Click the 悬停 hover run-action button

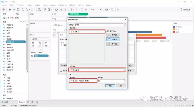[113, 35]
